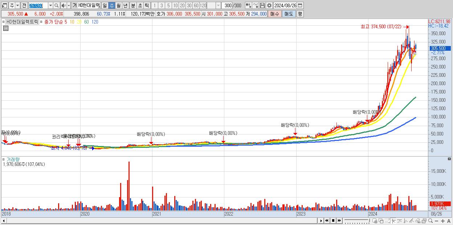Screen dimensions: 453x225
Task: Click the dashed chart compare icon
Action: [387, 221]
